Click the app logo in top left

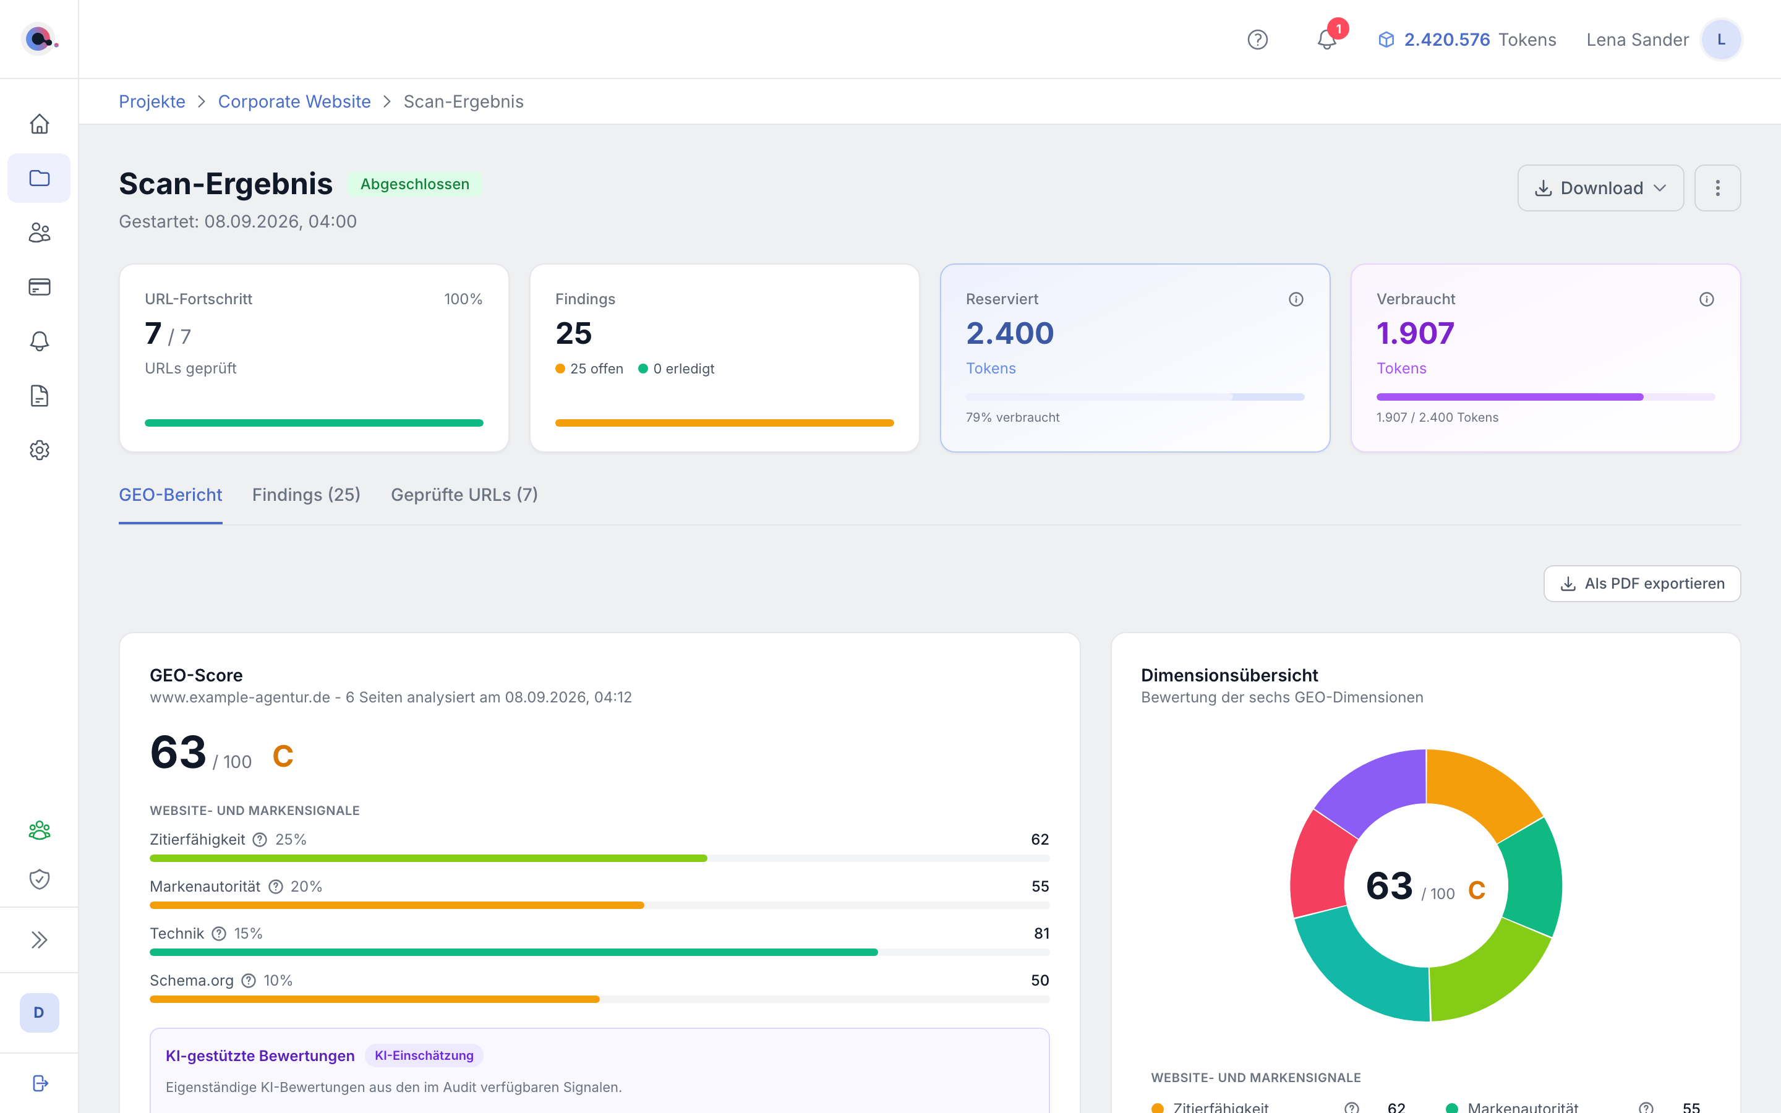[39, 39]
